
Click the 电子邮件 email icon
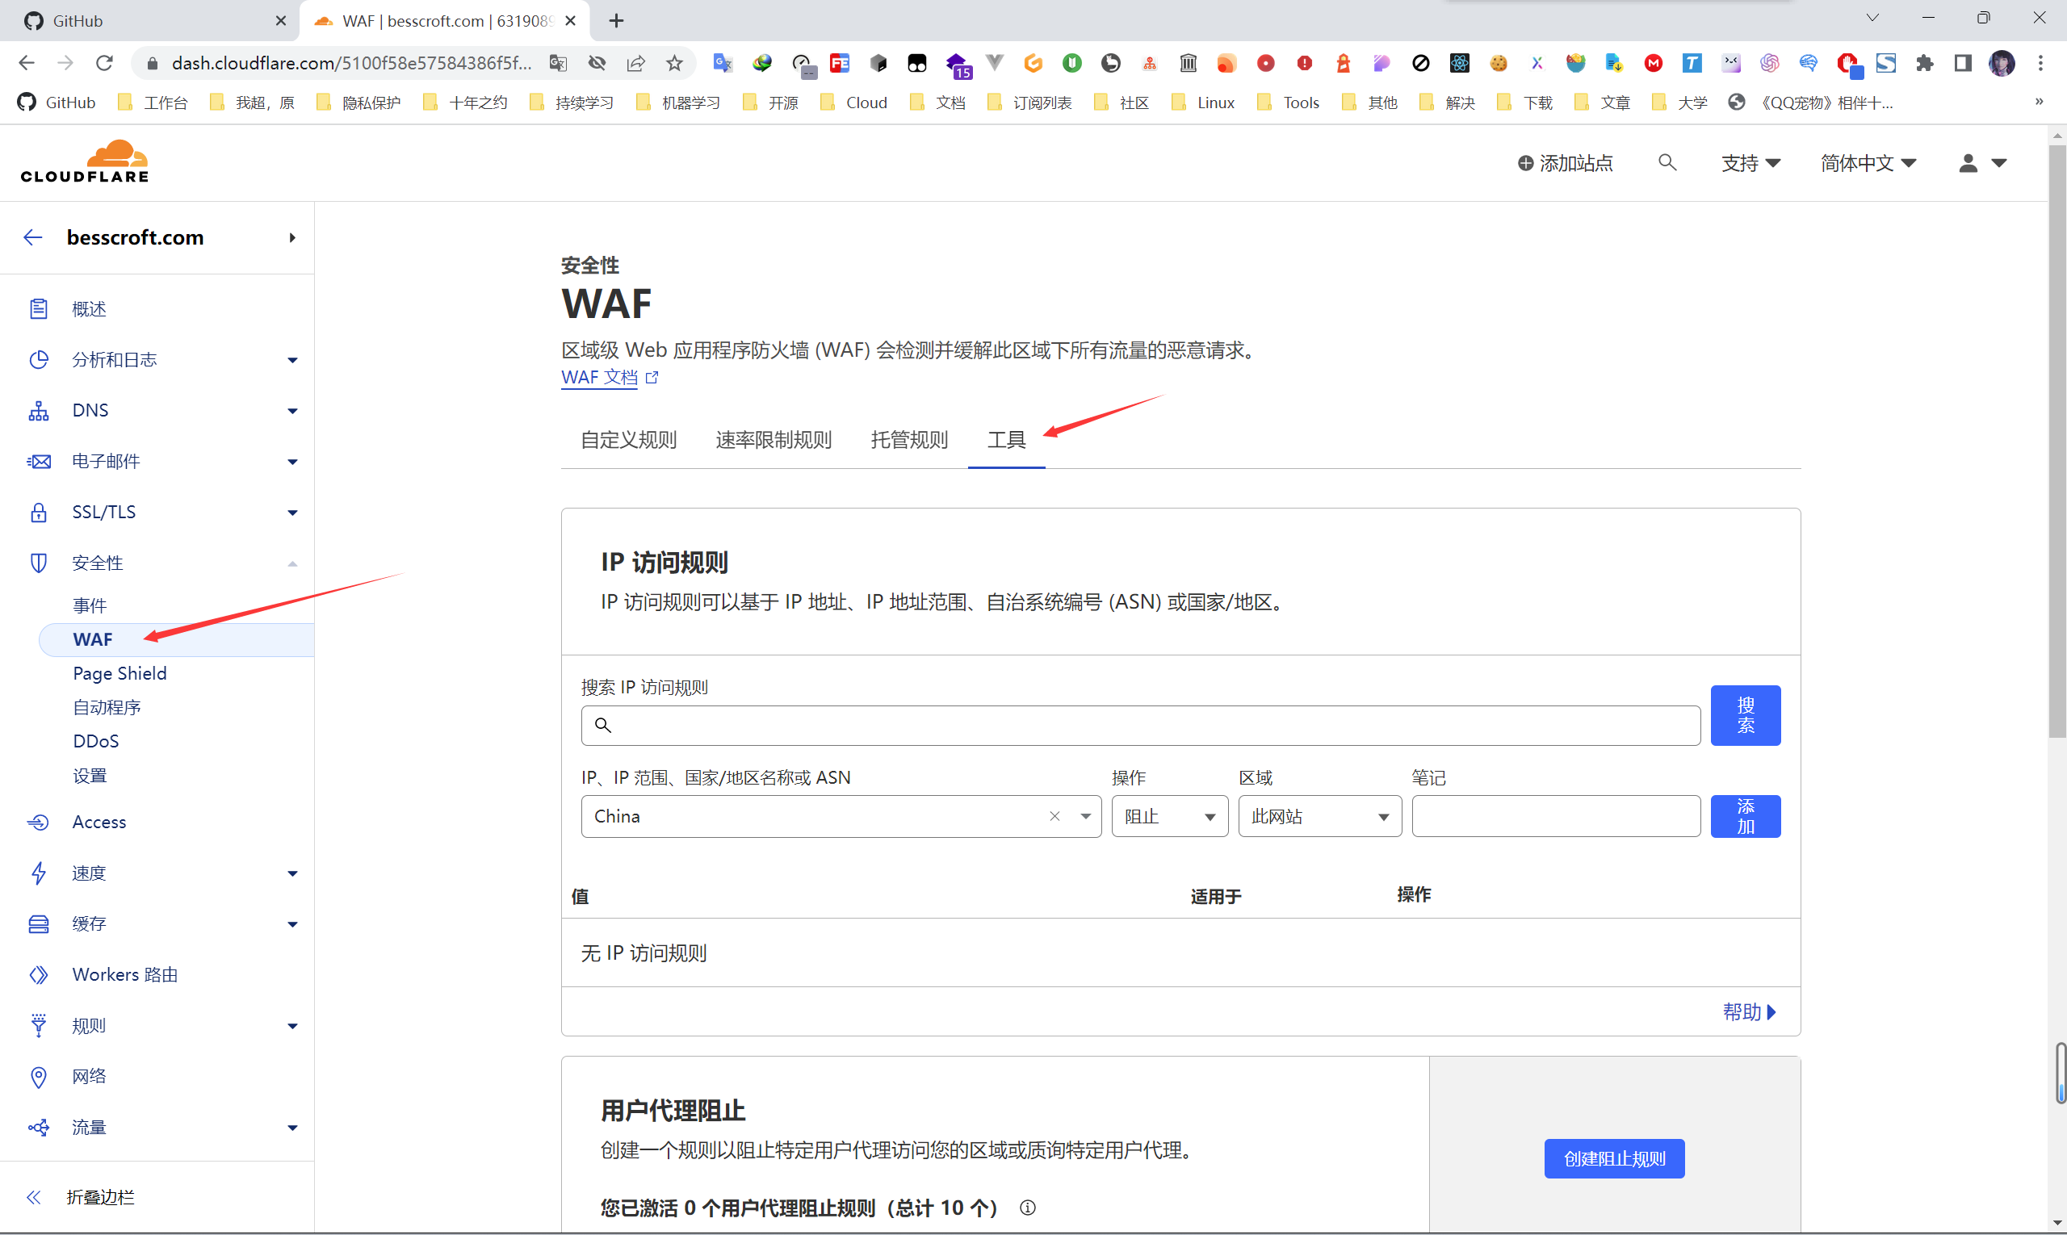38,461
